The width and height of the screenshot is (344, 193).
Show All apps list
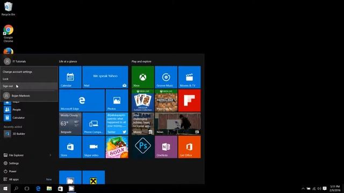coord(11,179)
